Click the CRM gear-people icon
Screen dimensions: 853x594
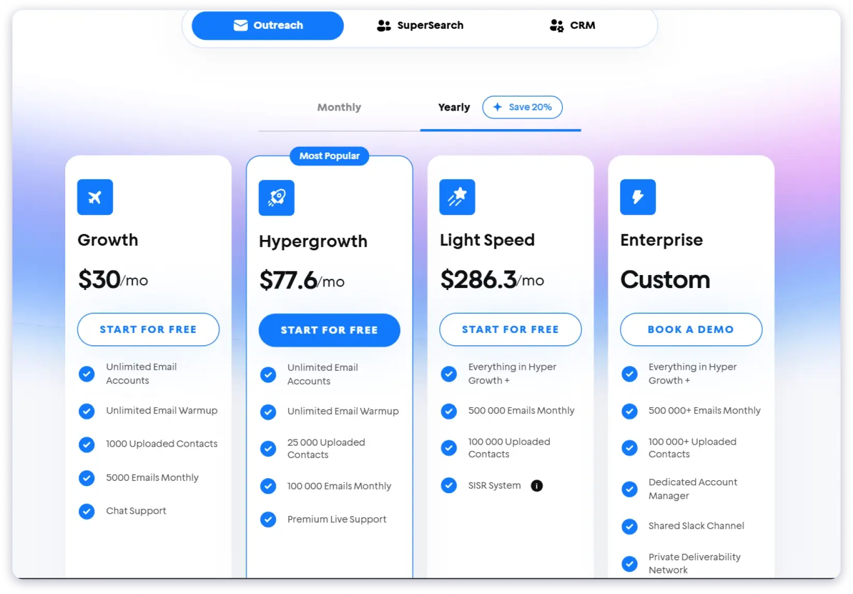pos(556,25)
